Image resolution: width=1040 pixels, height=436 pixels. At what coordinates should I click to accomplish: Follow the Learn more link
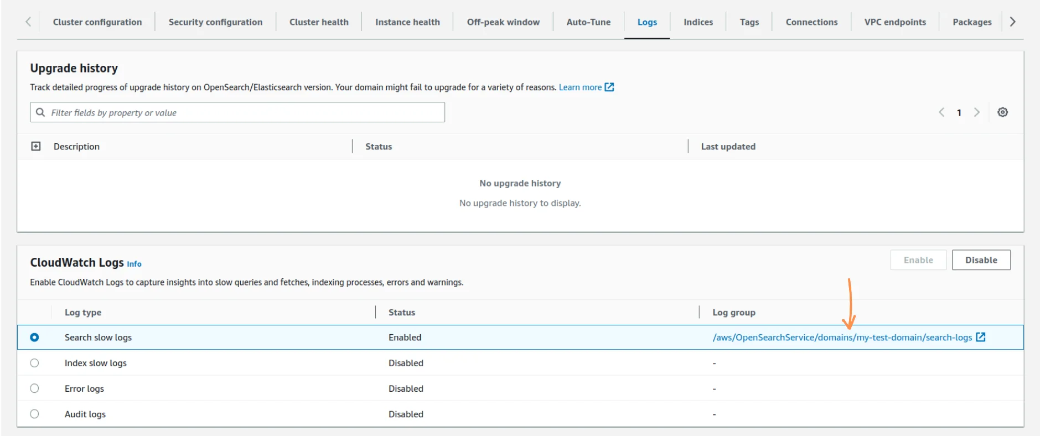579,87
